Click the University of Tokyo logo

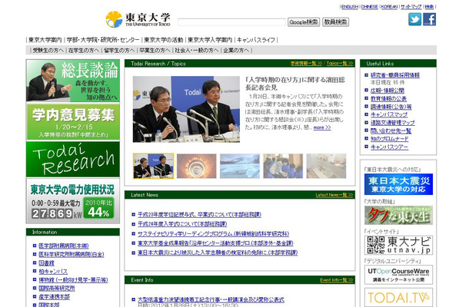click(x=138, y=19)
